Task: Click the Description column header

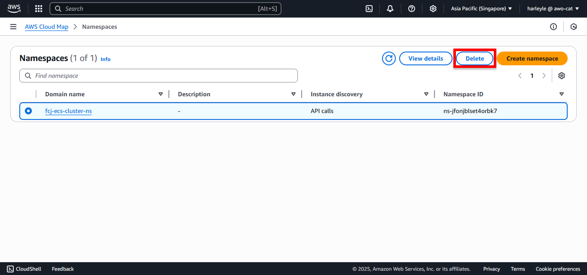Action: point(194,94)
